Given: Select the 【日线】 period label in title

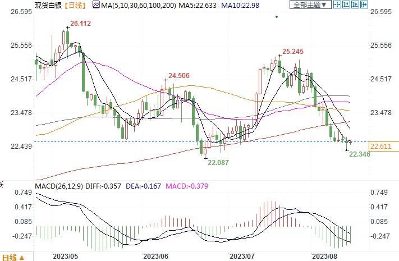Looking at the screenshot, I should [x=75, y=6].
